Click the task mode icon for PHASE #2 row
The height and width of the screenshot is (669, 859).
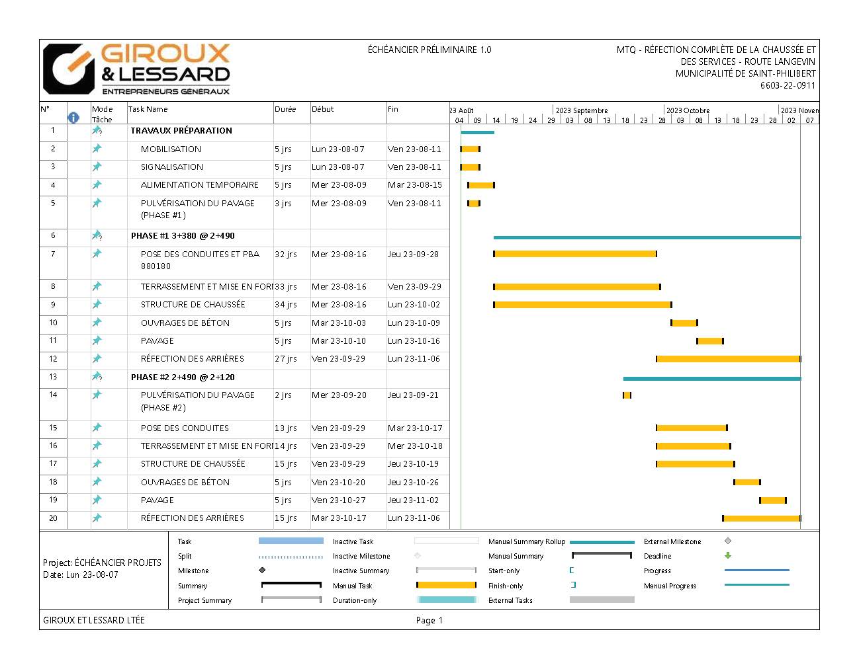(97, 377)
